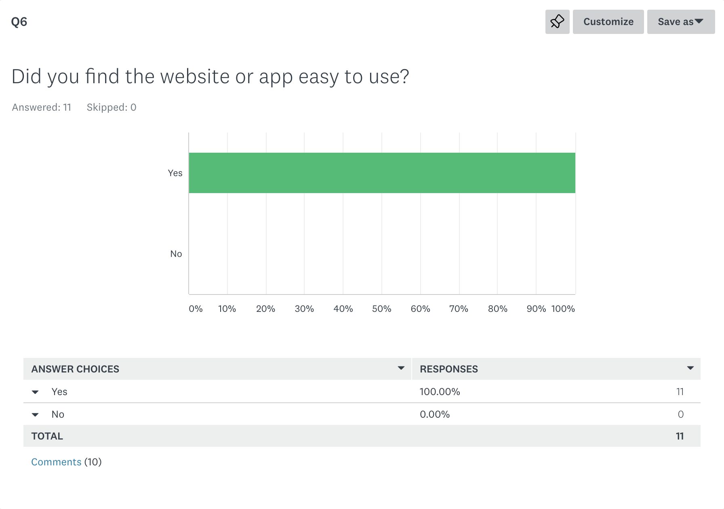Expand Responses column sort arrow

[x=690, y=368]
